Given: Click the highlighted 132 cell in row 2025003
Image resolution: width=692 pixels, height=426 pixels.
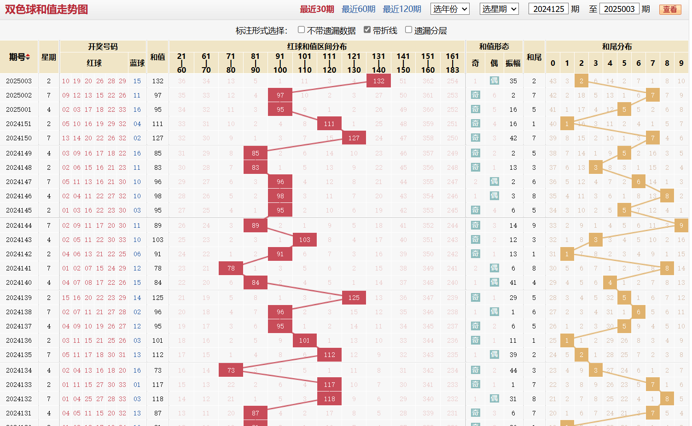Looking at the screenshot, I should click(378, 81).
